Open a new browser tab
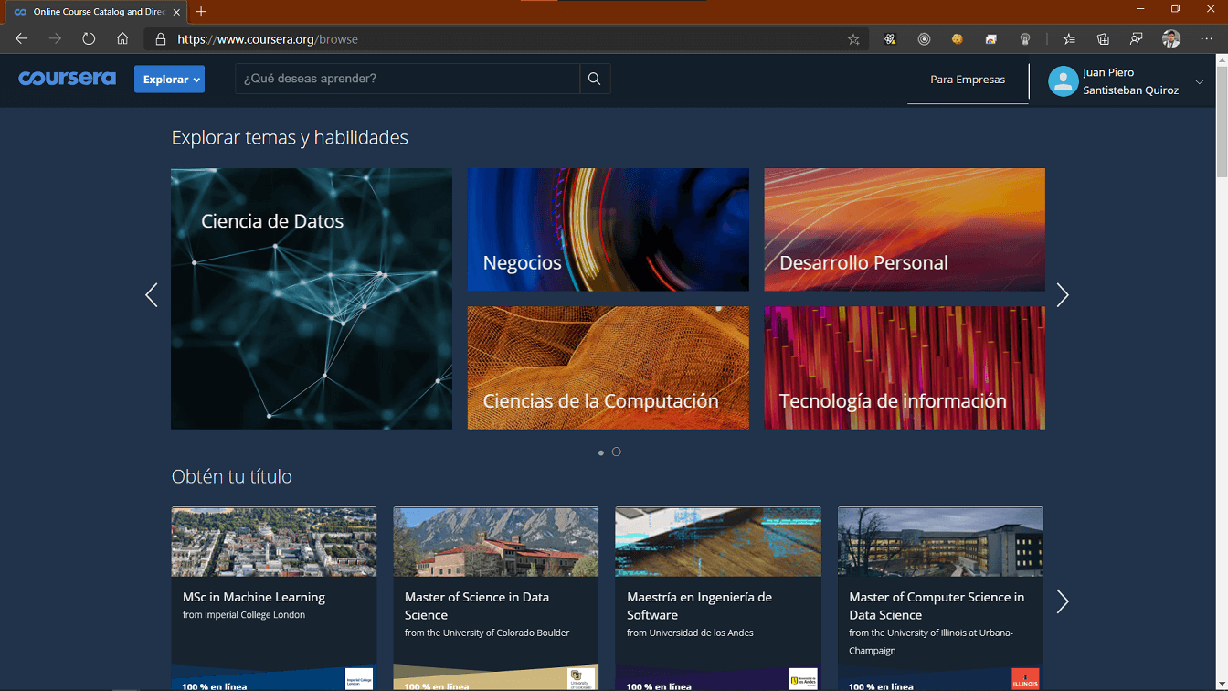The height and width of the screenshot is (691, 1228). pyautogui.click(x=201, y=12)
